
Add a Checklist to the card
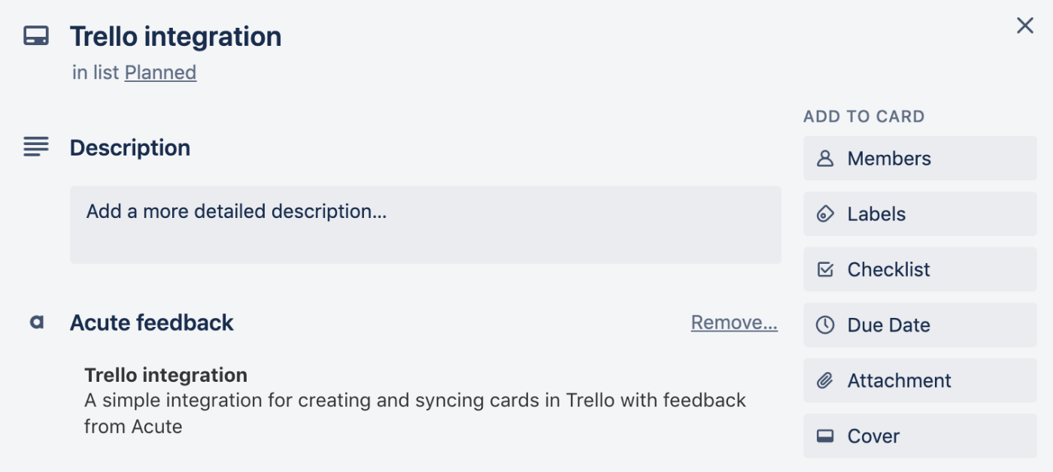point(919,269)
